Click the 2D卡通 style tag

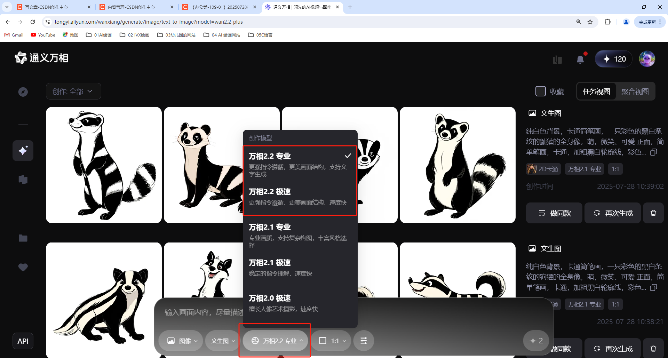pyautogui.click(x=544, y=169)
